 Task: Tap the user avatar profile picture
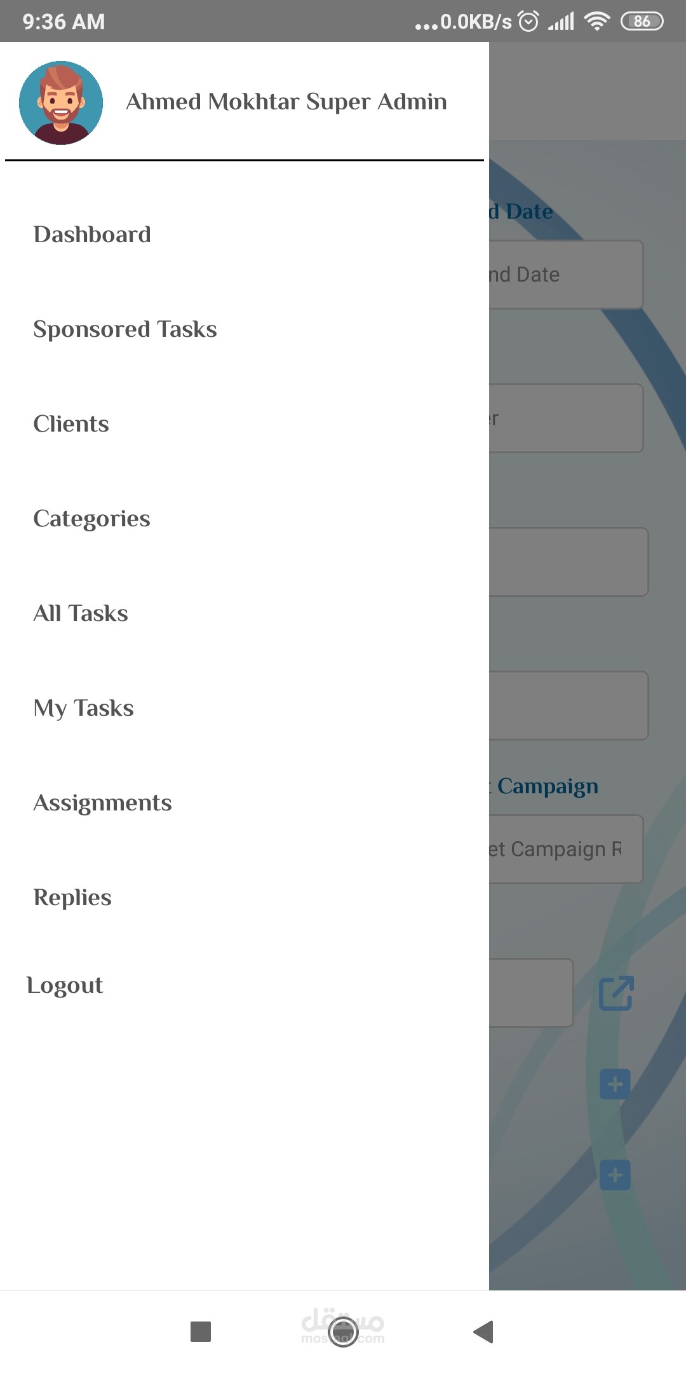coord(61,103)
